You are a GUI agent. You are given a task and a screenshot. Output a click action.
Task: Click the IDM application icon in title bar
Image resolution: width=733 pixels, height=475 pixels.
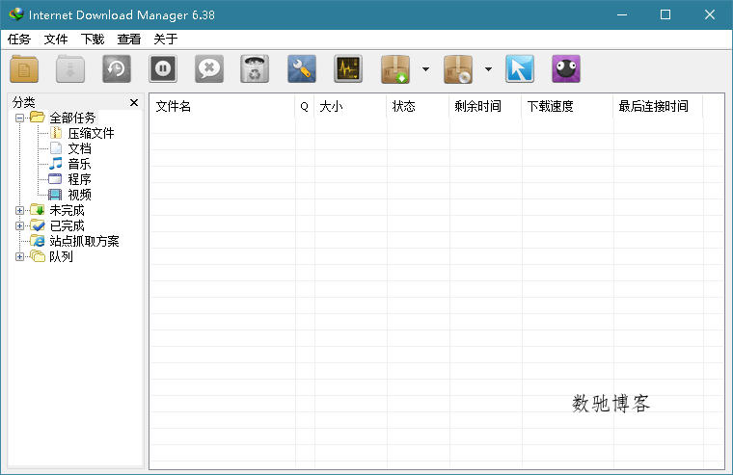pyautogui.click(x=15, y=14)
